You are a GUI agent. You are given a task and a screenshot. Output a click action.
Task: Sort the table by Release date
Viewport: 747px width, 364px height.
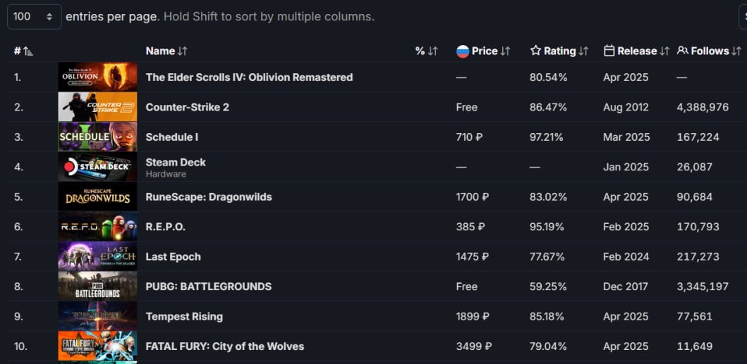coord(637,51)
